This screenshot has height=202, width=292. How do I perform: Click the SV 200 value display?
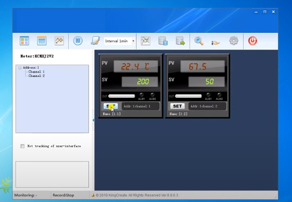140,81
